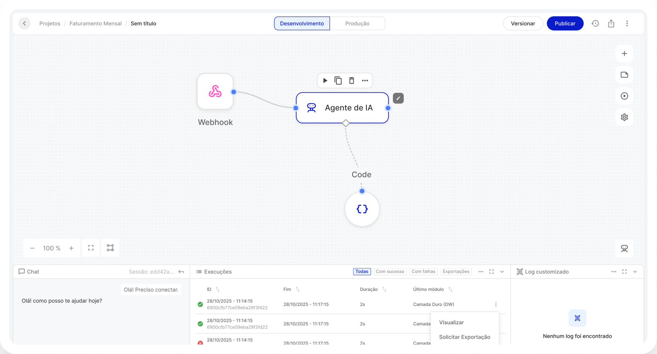Select Solicitar Exportação menu entry
Viewport: 657px width, 354px height.
(x=465, y=337)
